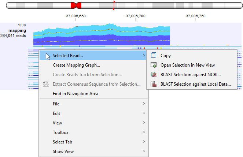Open the View submenu entry
The height and width of the screenshot is (157, 243).
point(57,123)
